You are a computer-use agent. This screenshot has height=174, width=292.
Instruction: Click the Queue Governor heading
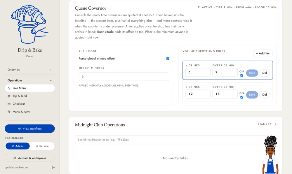coord(91,8)
